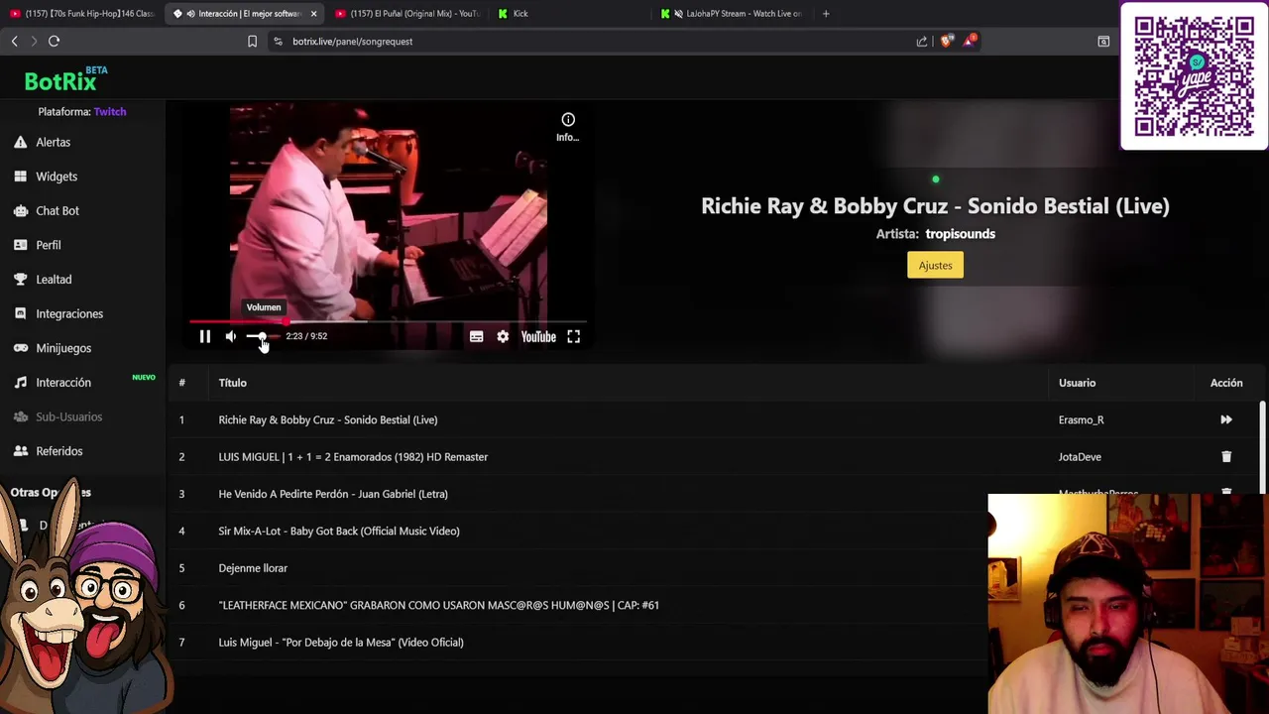Close the Interacción browser tab
The image size is (1269, 714).
[313, 14]
